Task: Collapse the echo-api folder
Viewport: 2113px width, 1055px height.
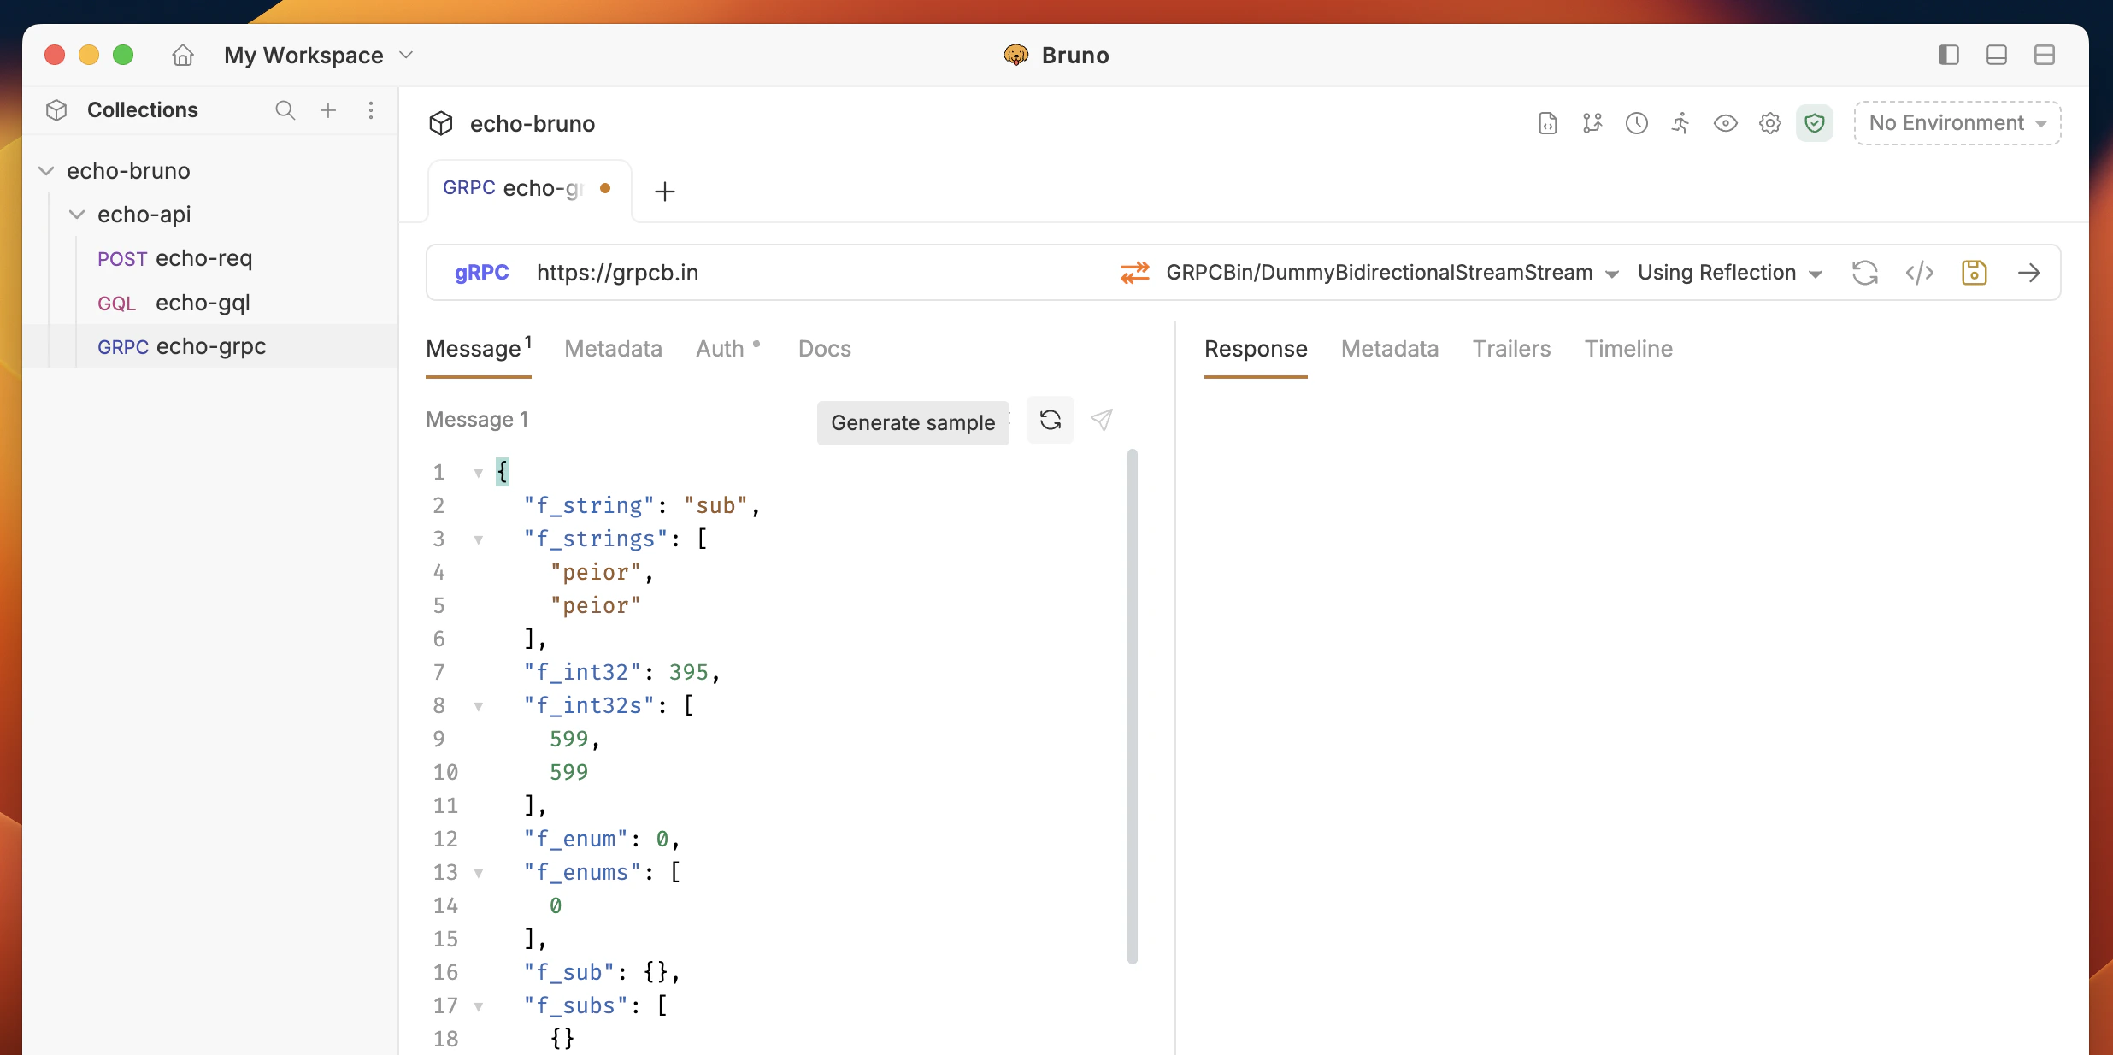Action: (77, 215)
